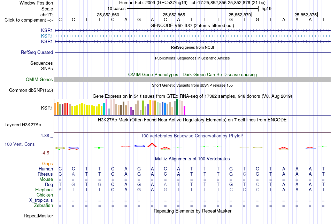Open the Layered H3K27Ac track label

23,125
